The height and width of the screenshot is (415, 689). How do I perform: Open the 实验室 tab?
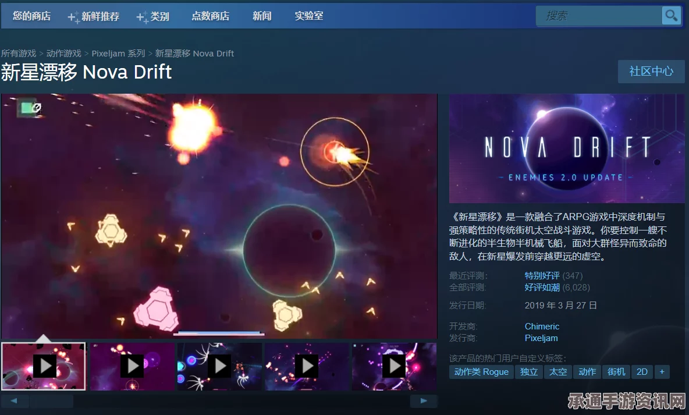click(x=309, y=16)
